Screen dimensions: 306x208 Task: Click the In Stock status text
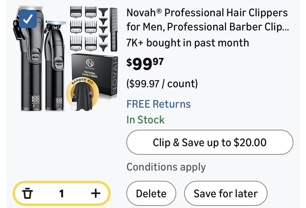point(145,120)
